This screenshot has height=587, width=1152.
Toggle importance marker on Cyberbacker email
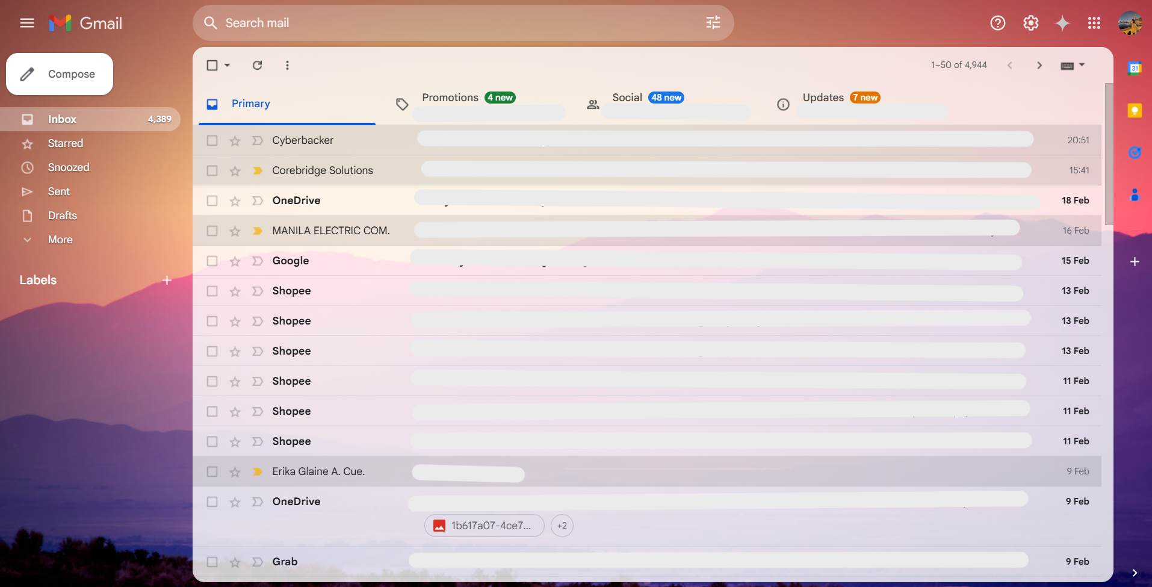pos(258,140)
